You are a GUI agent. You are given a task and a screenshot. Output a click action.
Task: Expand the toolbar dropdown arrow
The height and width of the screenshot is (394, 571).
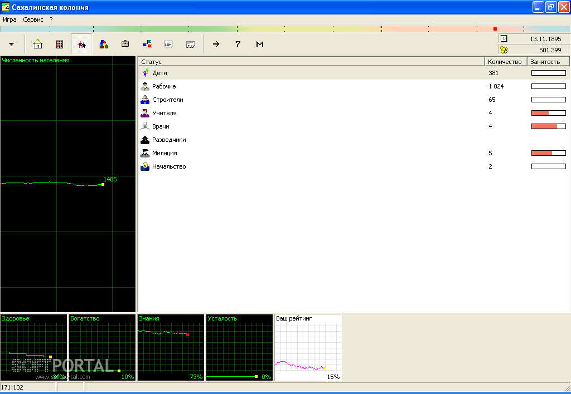pyautogui.click(x=12, y=45)
